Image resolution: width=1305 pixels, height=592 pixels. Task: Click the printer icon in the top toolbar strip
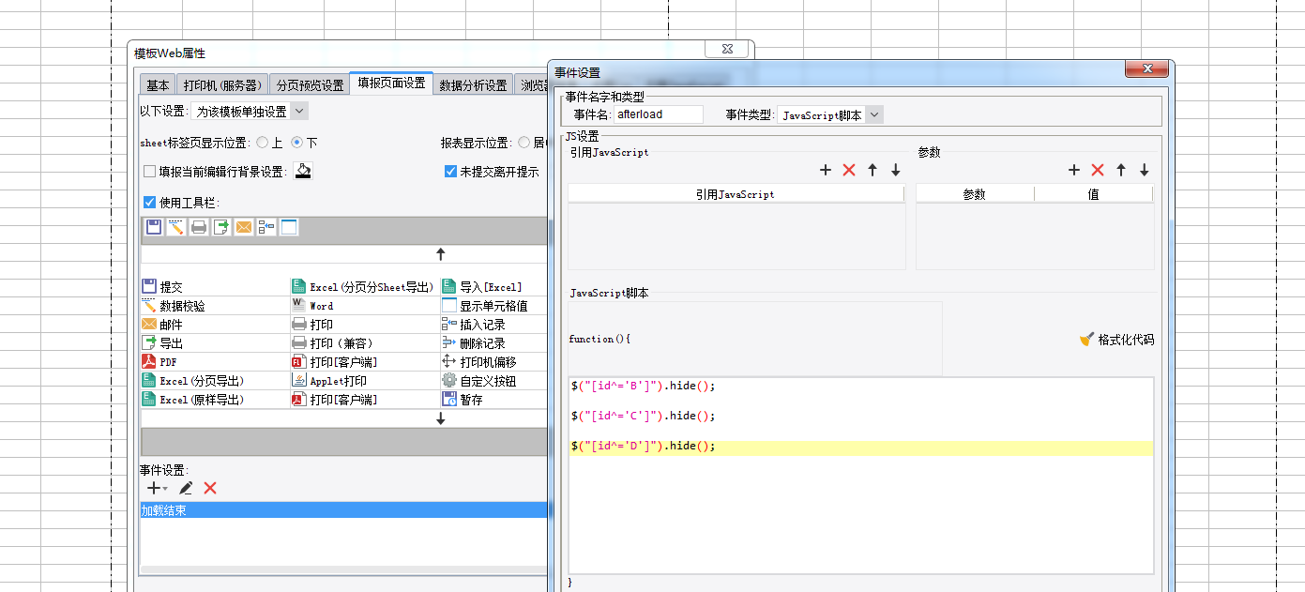coord(199,227)
